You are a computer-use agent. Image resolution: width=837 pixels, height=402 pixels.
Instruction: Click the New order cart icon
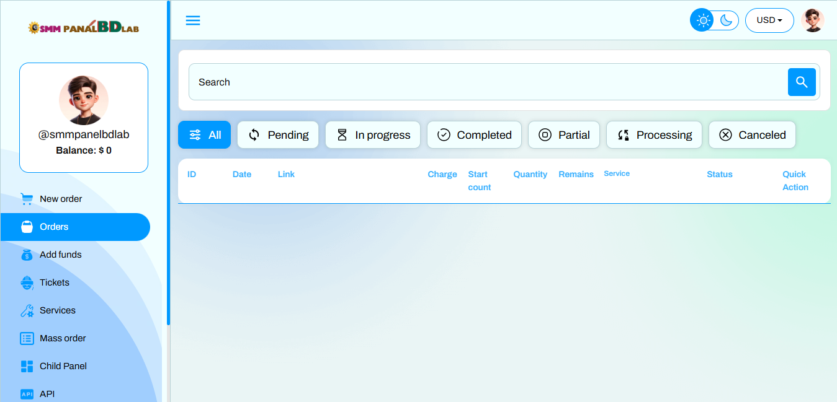[27, 199]
